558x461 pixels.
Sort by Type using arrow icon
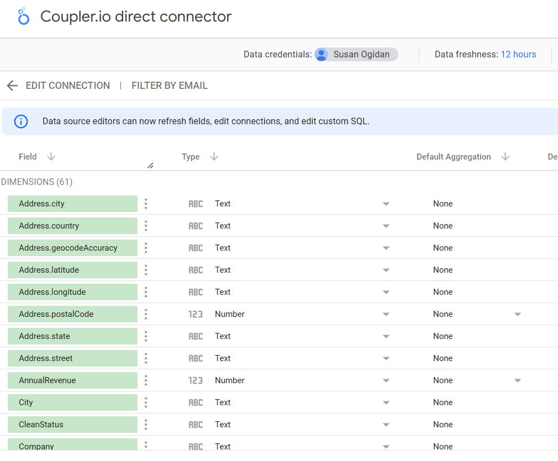[214, 156]
